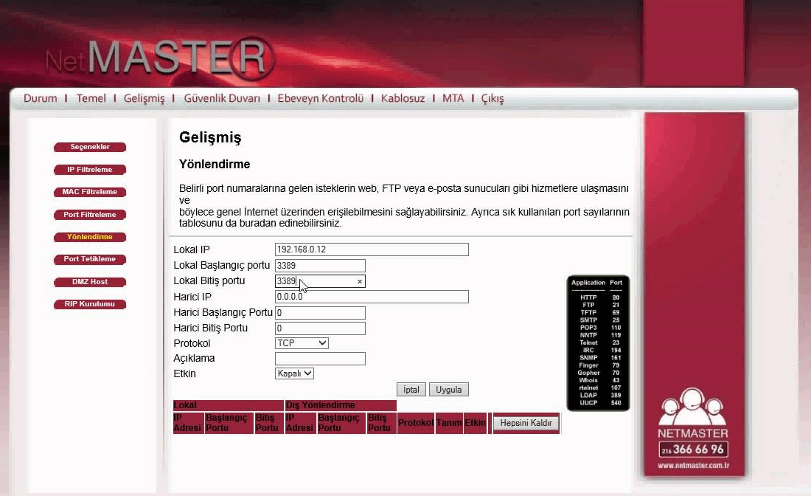
Task: Open the MTA menu item
Action: tap(453, 98)
